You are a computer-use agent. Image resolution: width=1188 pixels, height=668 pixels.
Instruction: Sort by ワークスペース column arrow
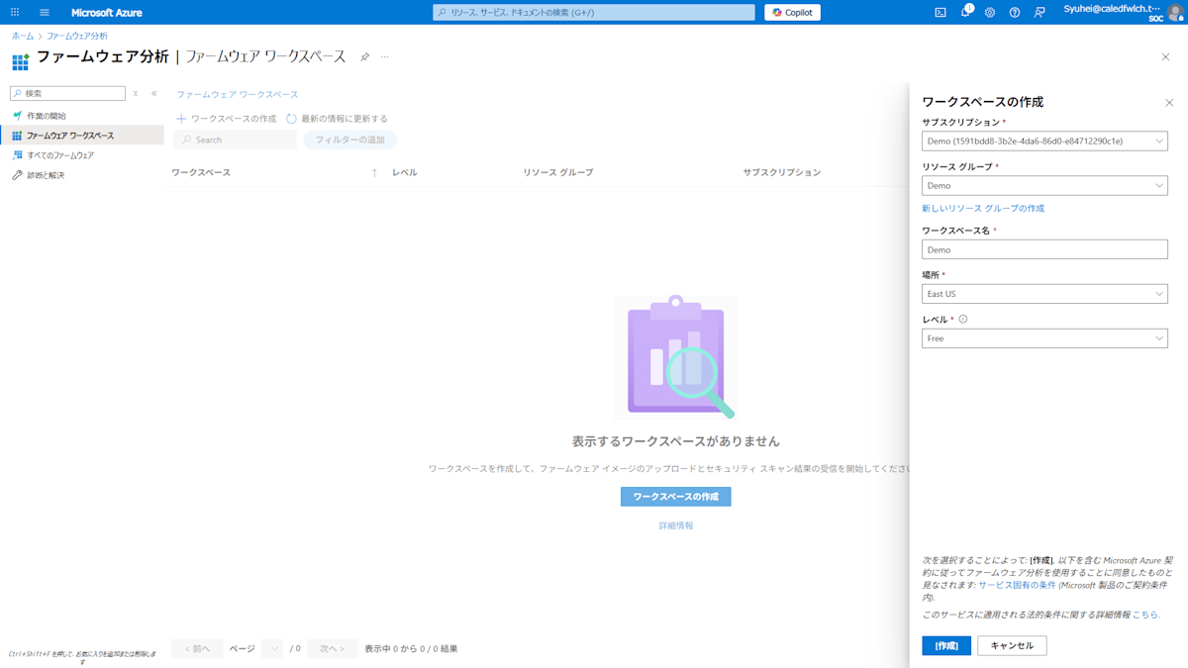(x=374, y=173)
